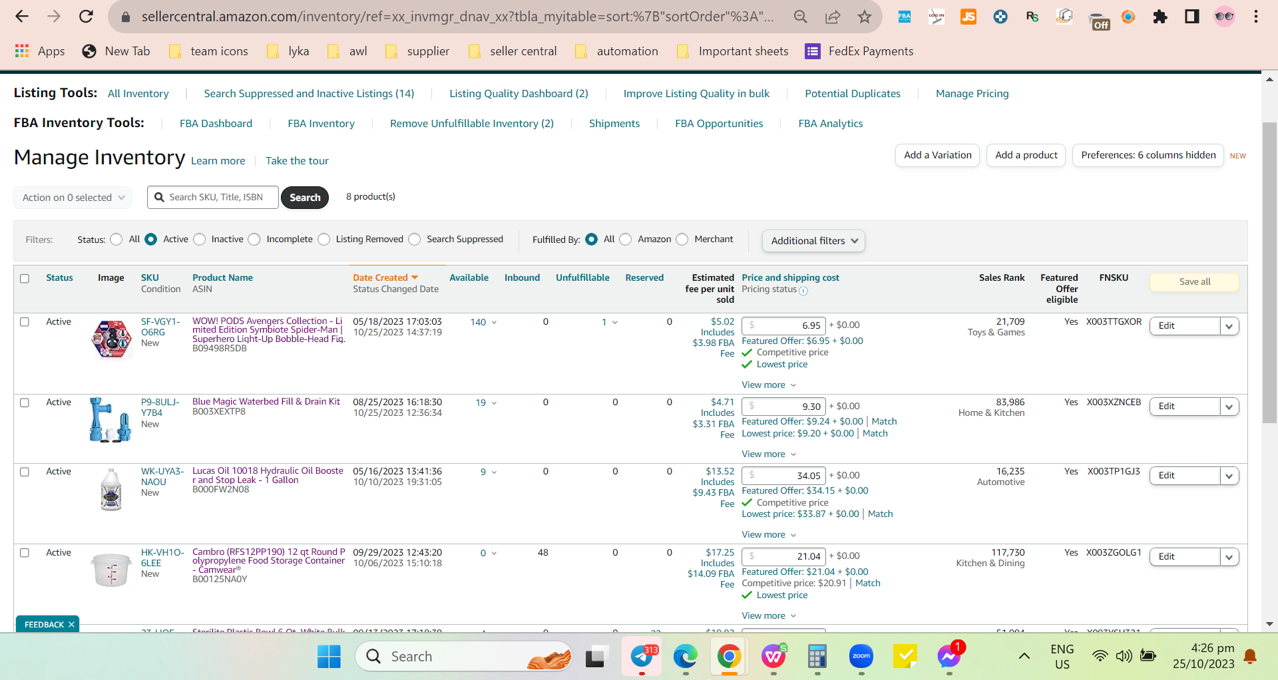
Task: Click the price field showing 6.95
Action: point(783,325)
